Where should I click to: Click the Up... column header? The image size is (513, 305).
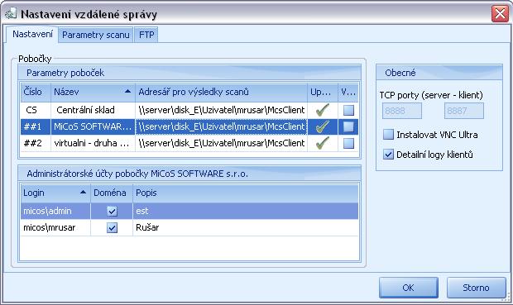click(323, 92)
